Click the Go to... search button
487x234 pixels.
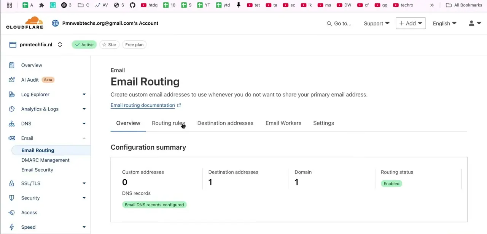click(x=339, y=24)
